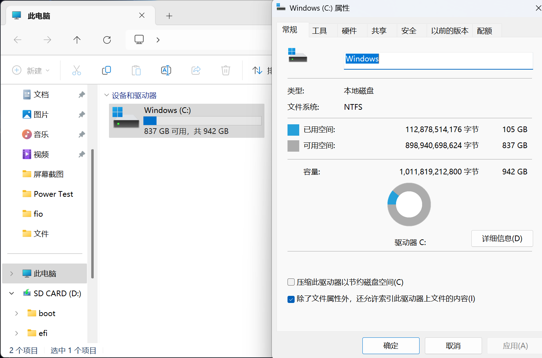Collapse the SD CARD (D:) tree node
Screen dimensions: 542x358
click(x=11, y=293)
